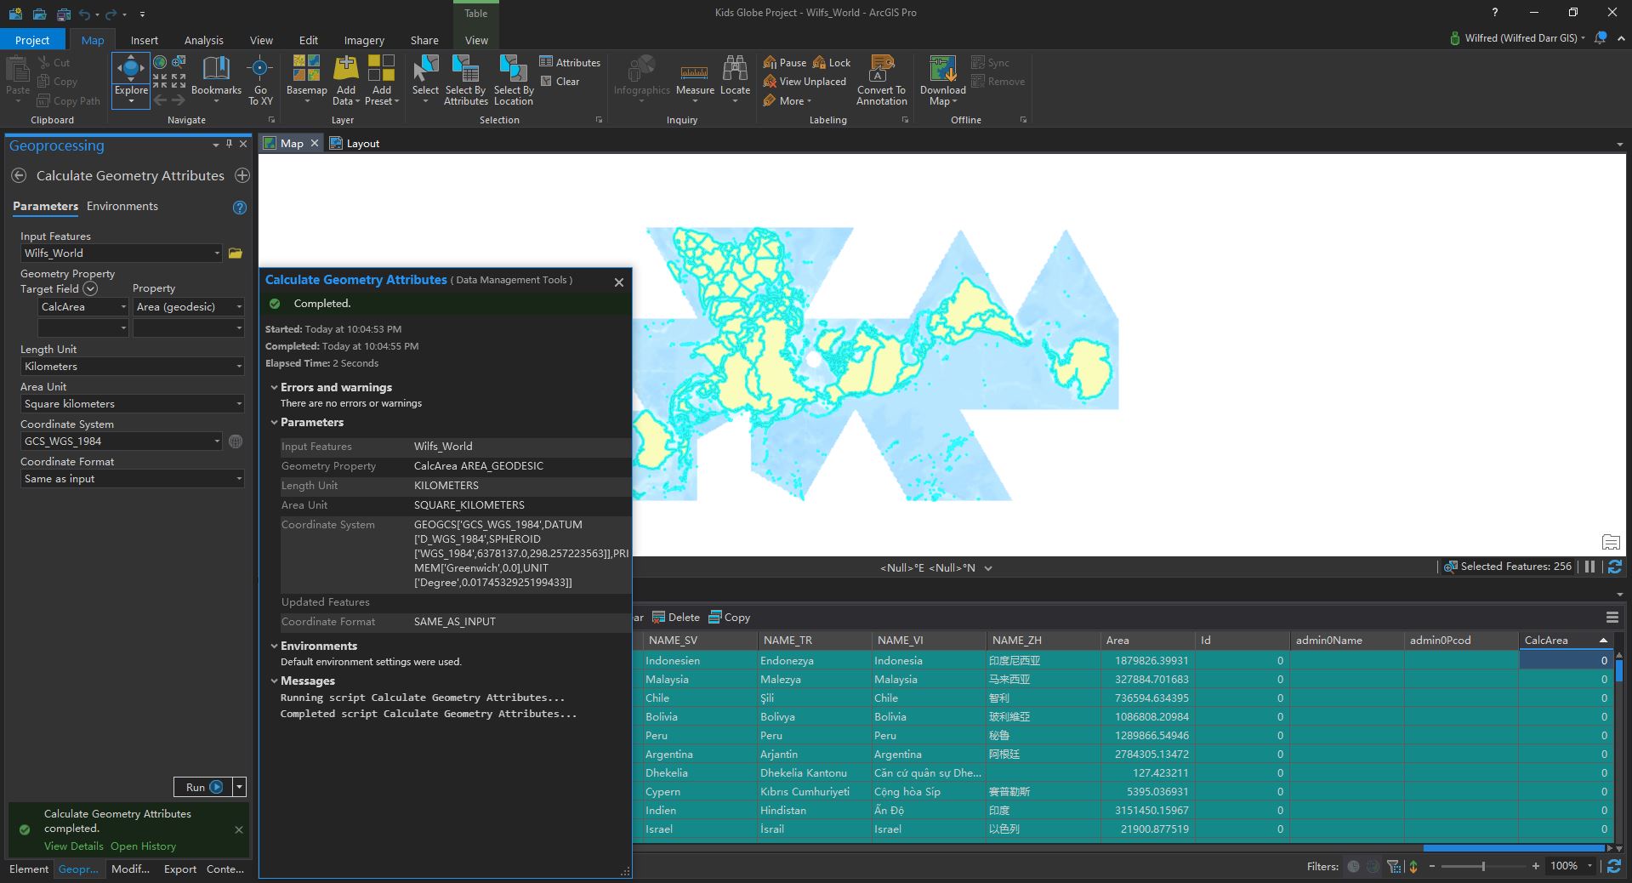Click Convert To Annotation
Screen dimensions: 1632x883
pyautogui.click(x=881, y=81)
